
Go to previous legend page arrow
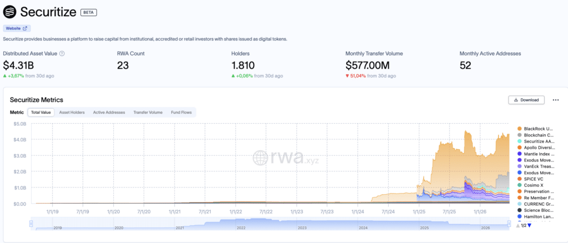pyautogui.click(x=518, y=226)
